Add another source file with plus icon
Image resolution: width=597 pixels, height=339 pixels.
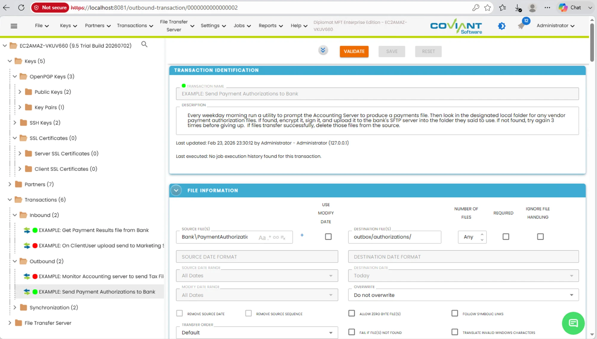click(302, 235)
